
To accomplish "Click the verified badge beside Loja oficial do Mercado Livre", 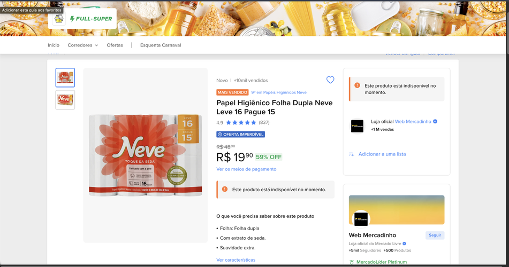I will point(405,244).
